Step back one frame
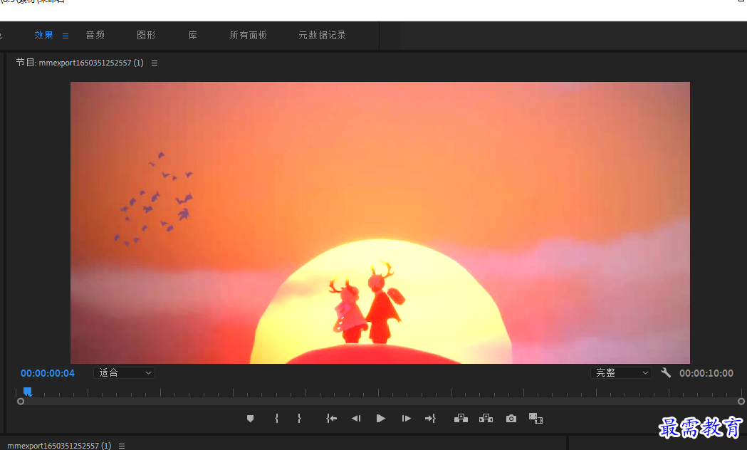Viewport: 747px width, 450px height. (x=356, y=419)
